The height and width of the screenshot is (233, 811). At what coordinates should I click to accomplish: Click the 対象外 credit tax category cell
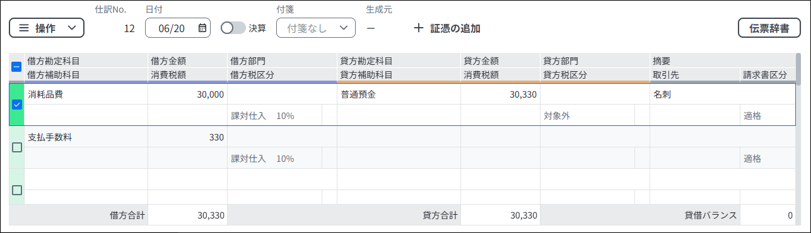(x=587, y=116)
